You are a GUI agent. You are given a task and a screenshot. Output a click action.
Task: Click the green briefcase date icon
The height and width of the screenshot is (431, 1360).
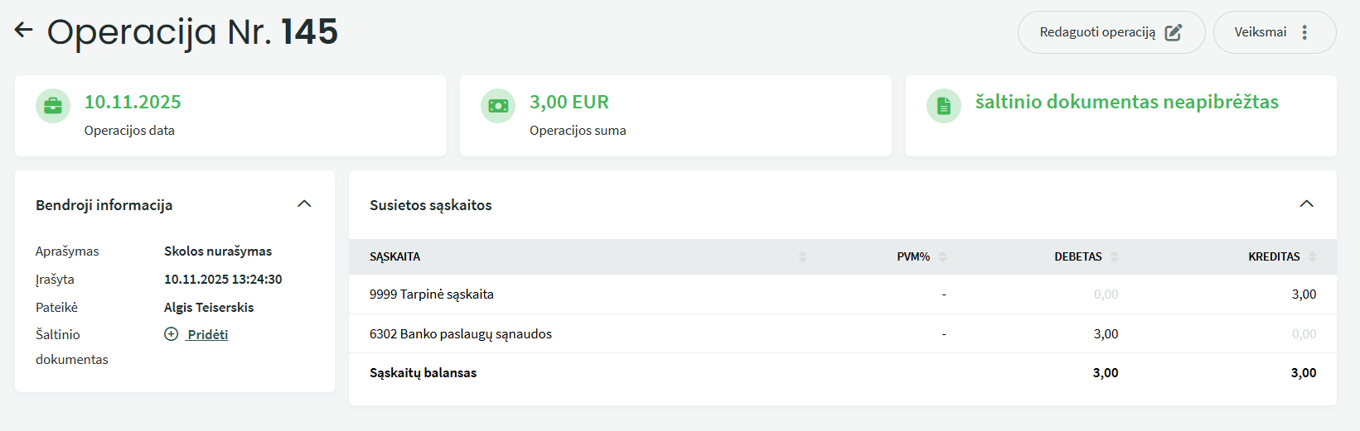[x=53, y=106]
